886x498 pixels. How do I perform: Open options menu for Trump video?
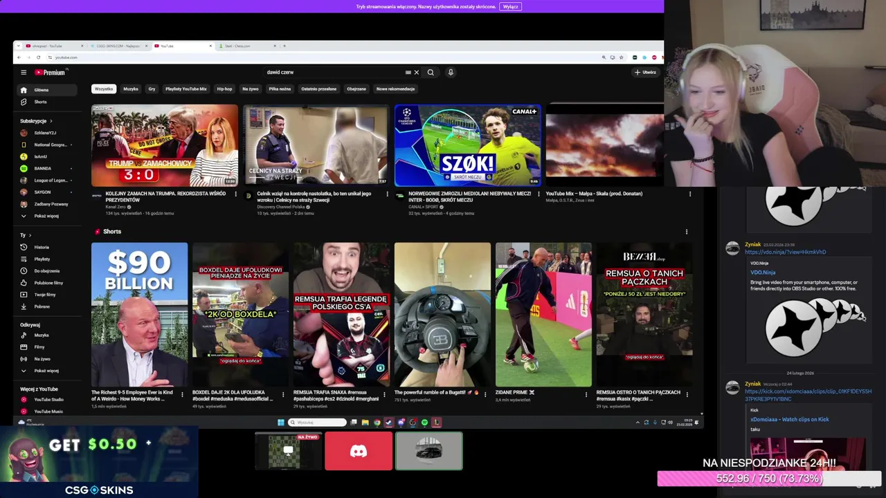235,194
